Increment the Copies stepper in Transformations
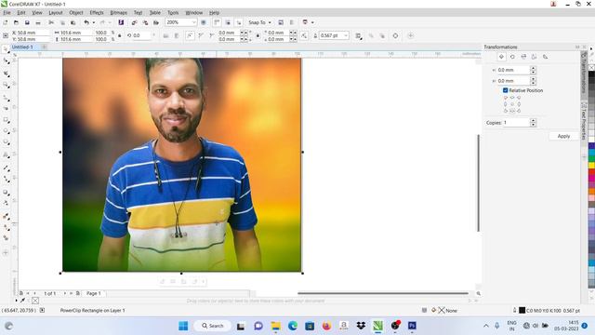This screenshot has height=335, width=595. pyautogui.click(x=533, y=121)
